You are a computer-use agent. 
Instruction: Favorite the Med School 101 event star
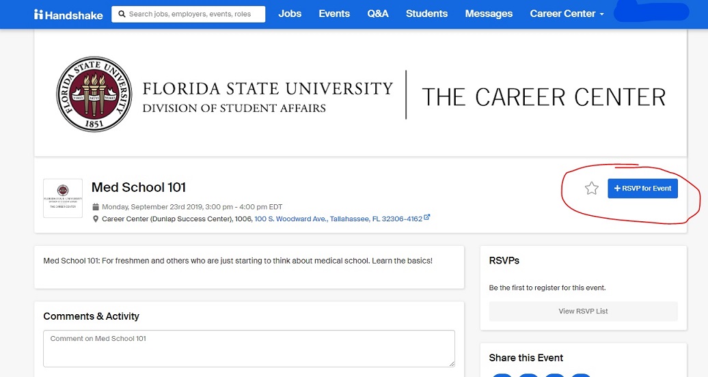[592, 188]
